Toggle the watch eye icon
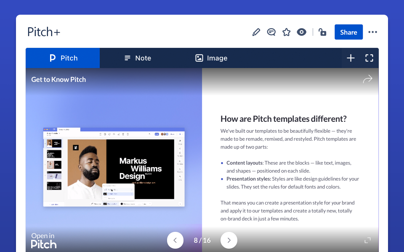Screen dimensions: 404x252 pos(301,32)
